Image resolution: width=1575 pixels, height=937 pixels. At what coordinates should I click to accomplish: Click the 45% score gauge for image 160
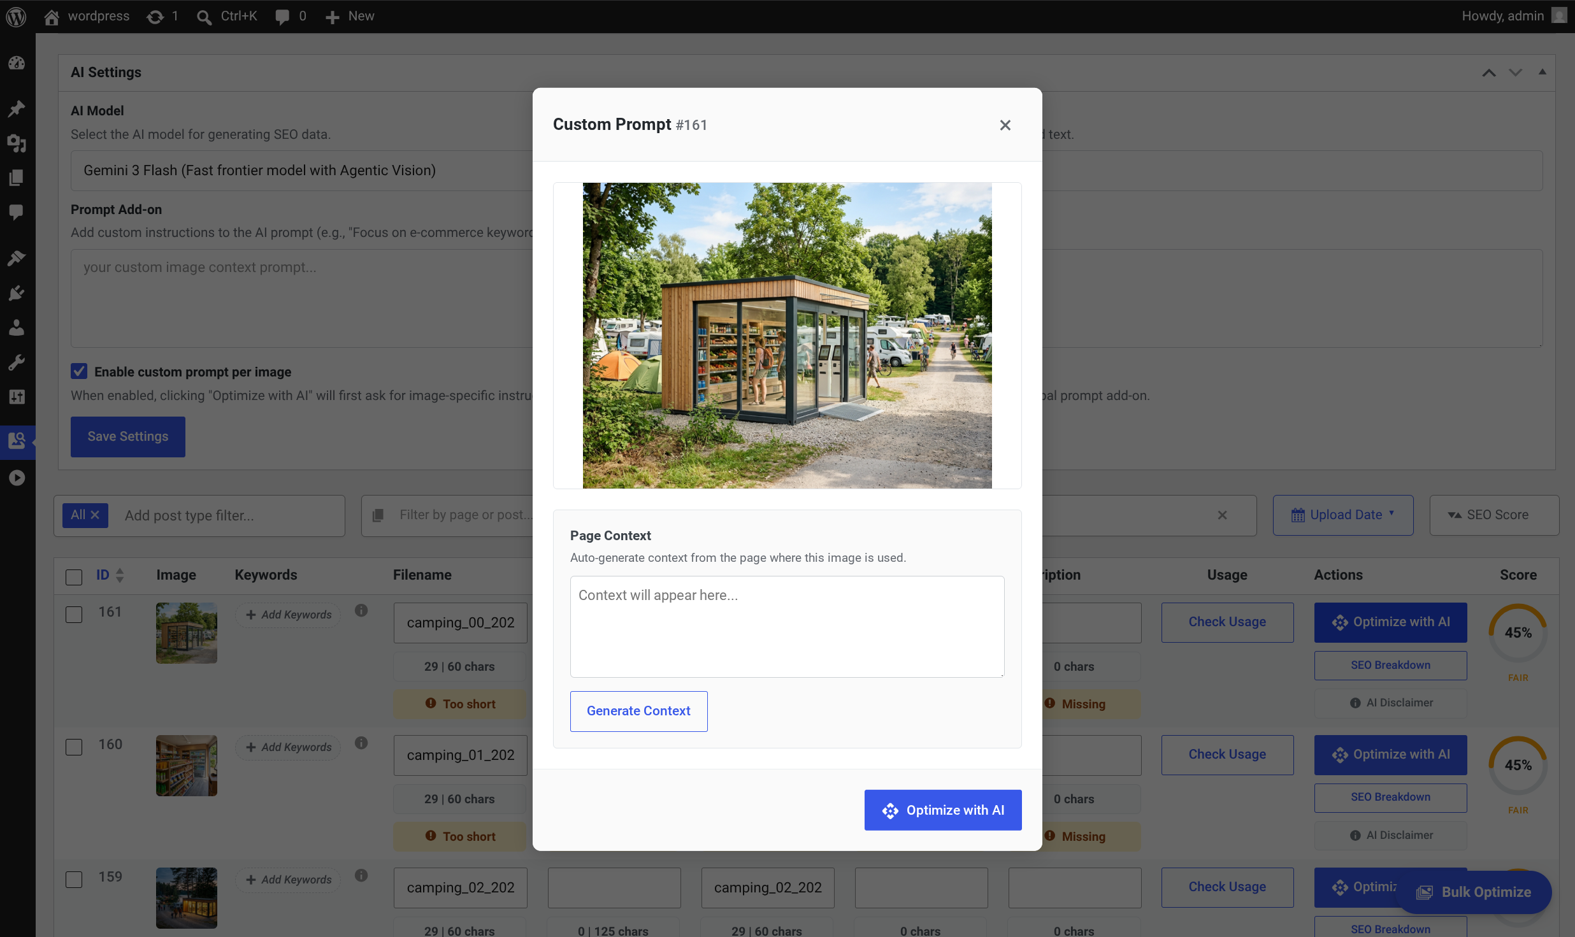pyautogui.click(x=1518, y=765)
